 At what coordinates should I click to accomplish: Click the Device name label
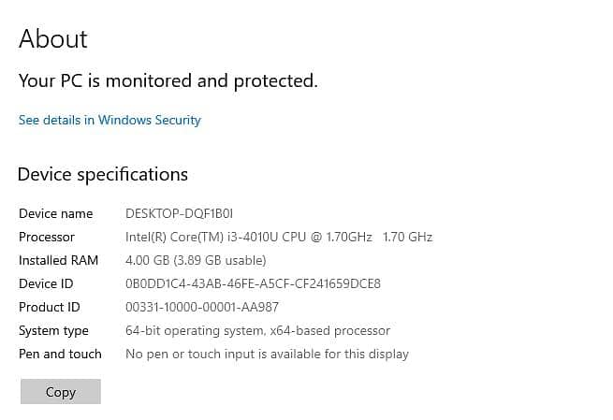point(56,214)
